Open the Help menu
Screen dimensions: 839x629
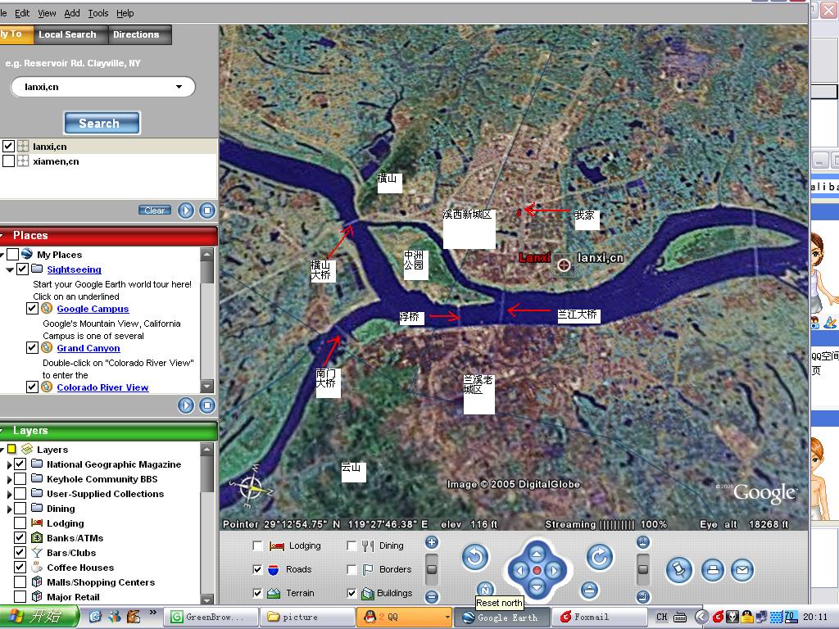click(125, 13)
